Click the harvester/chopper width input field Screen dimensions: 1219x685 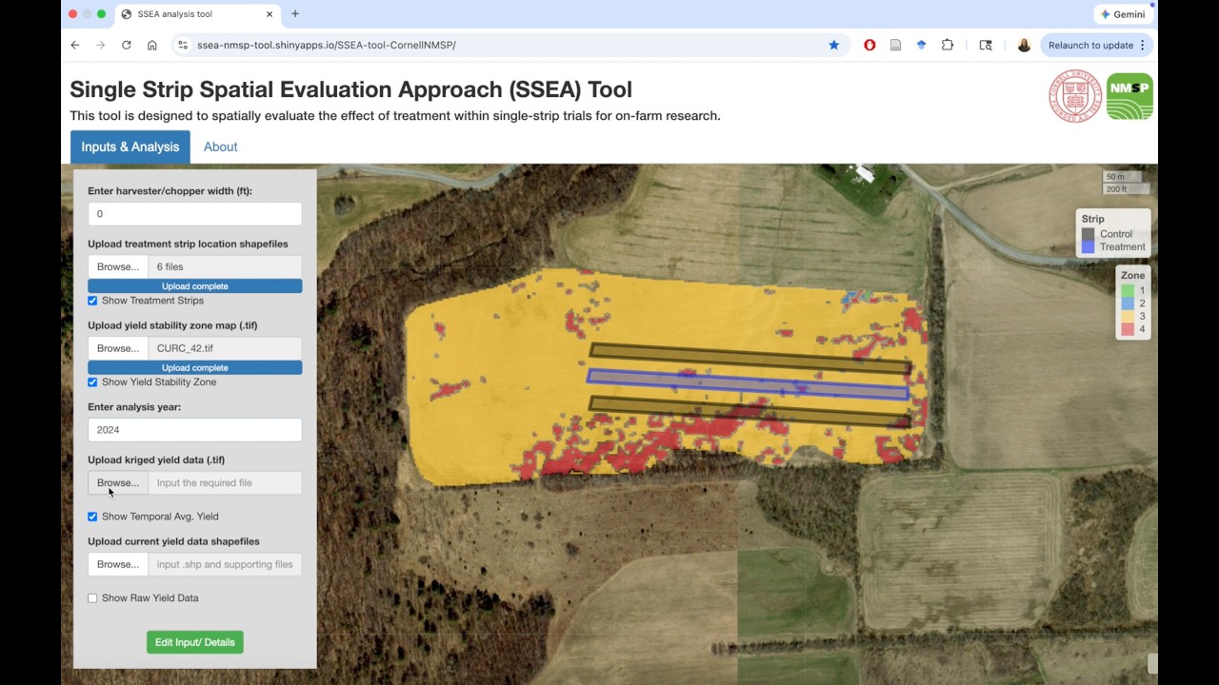click(194, 214)
